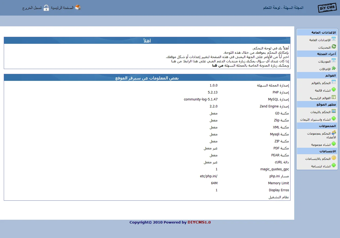The image size is (340, 238).
Task: Go to الصفحة الرئيسية home page link
Action: (x=62, y=8)
